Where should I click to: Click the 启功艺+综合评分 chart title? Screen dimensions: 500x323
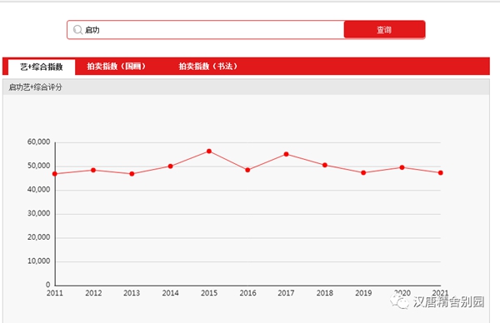(x=35, y=87)
